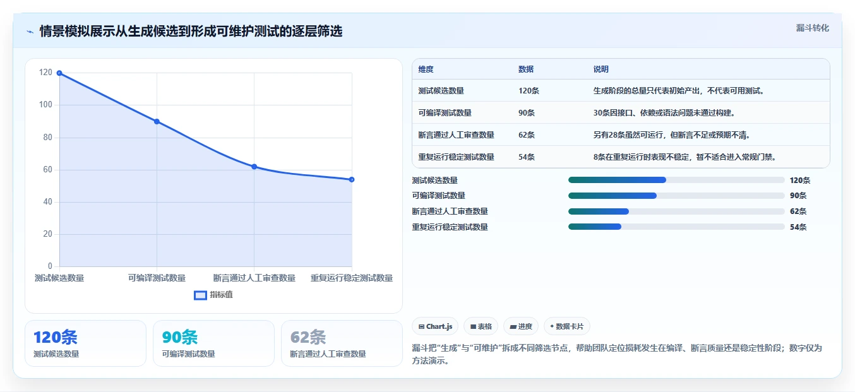
Task: Click the icon inside the 表格 tag
Action: (473, 327)
